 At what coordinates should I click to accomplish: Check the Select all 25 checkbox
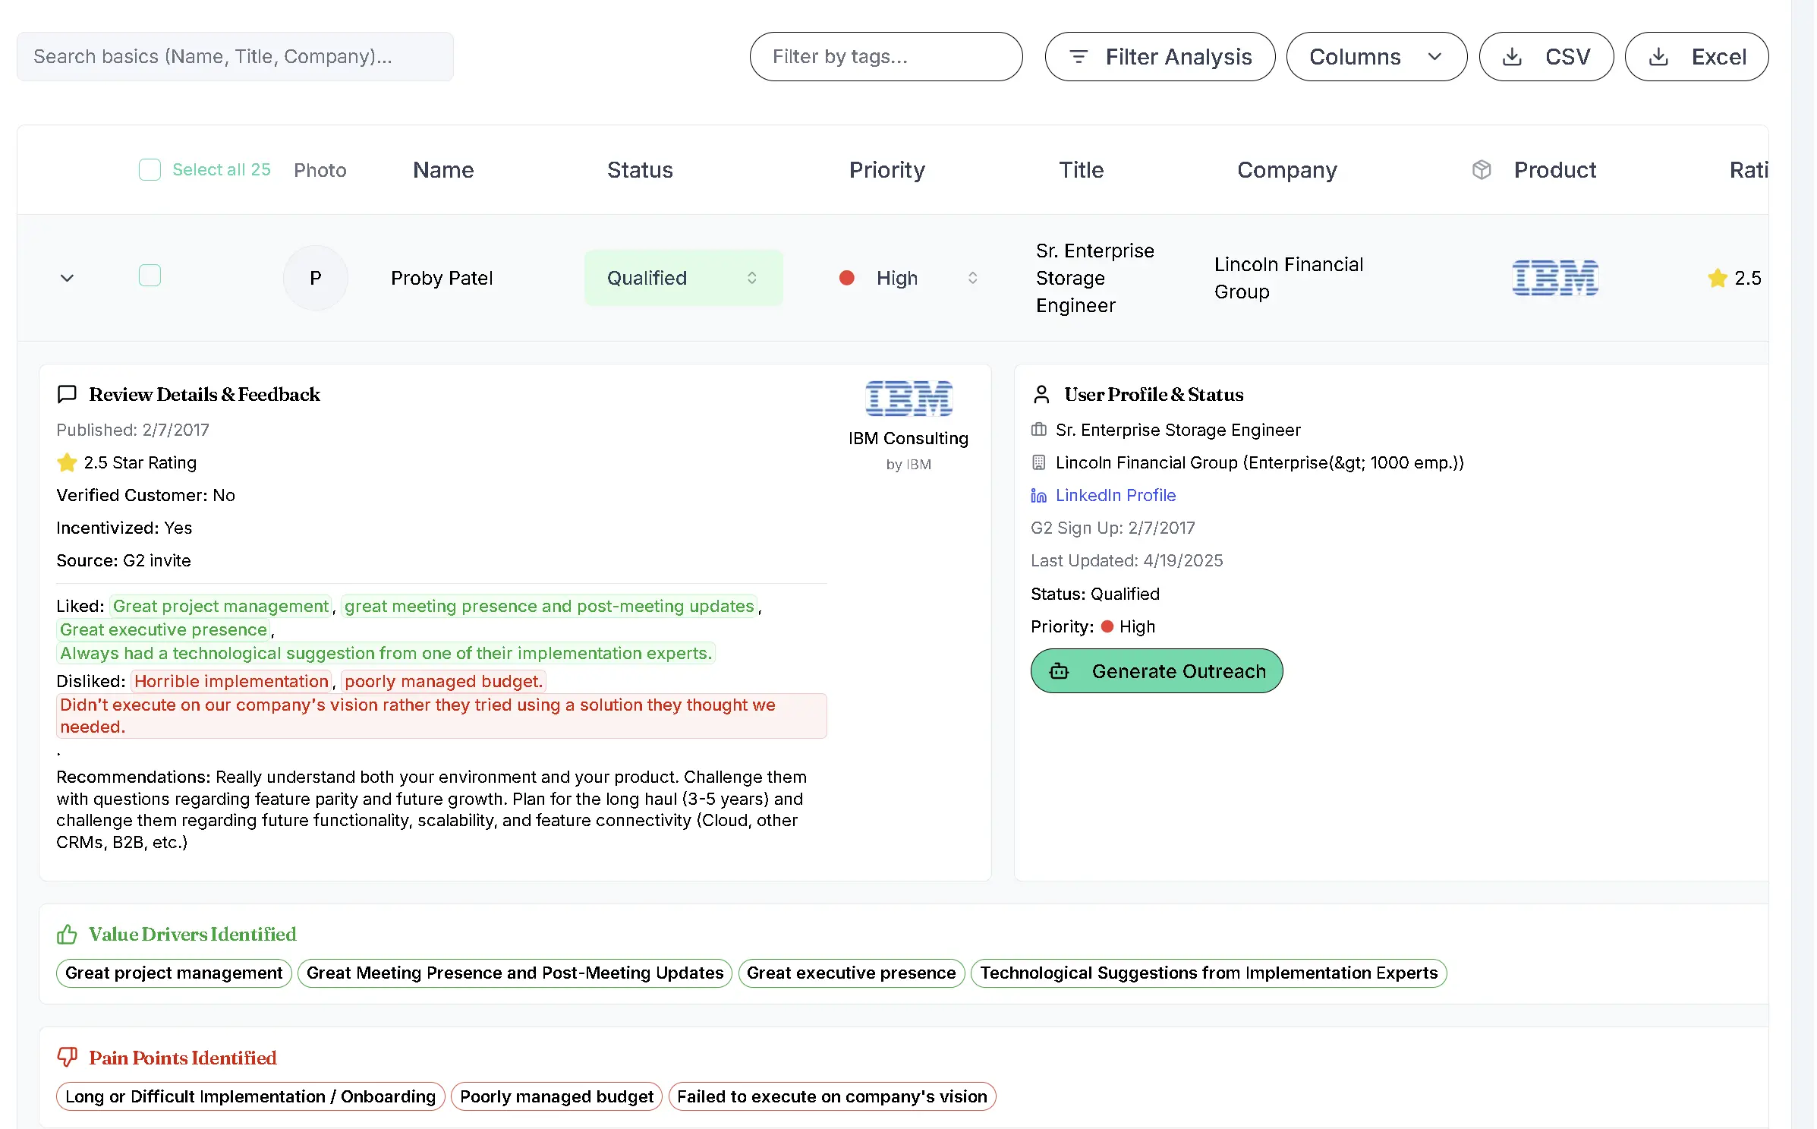coord(150,169)
